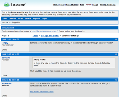119x97 pixels.
Task: Open 'Got tips and tricks?' breadcrumb
Action: coord(50,36)
